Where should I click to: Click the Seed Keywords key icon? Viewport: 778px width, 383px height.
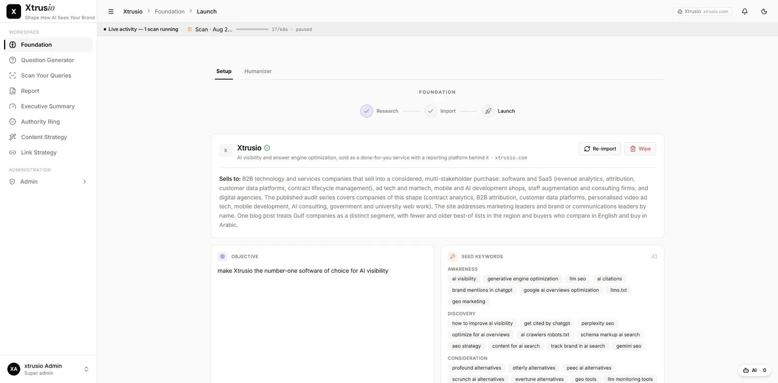point(453,257)
